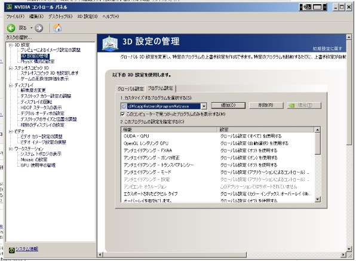Click the horizontal scrollbar right arrow
Viewport: 356px width, 261px height.
343,255
